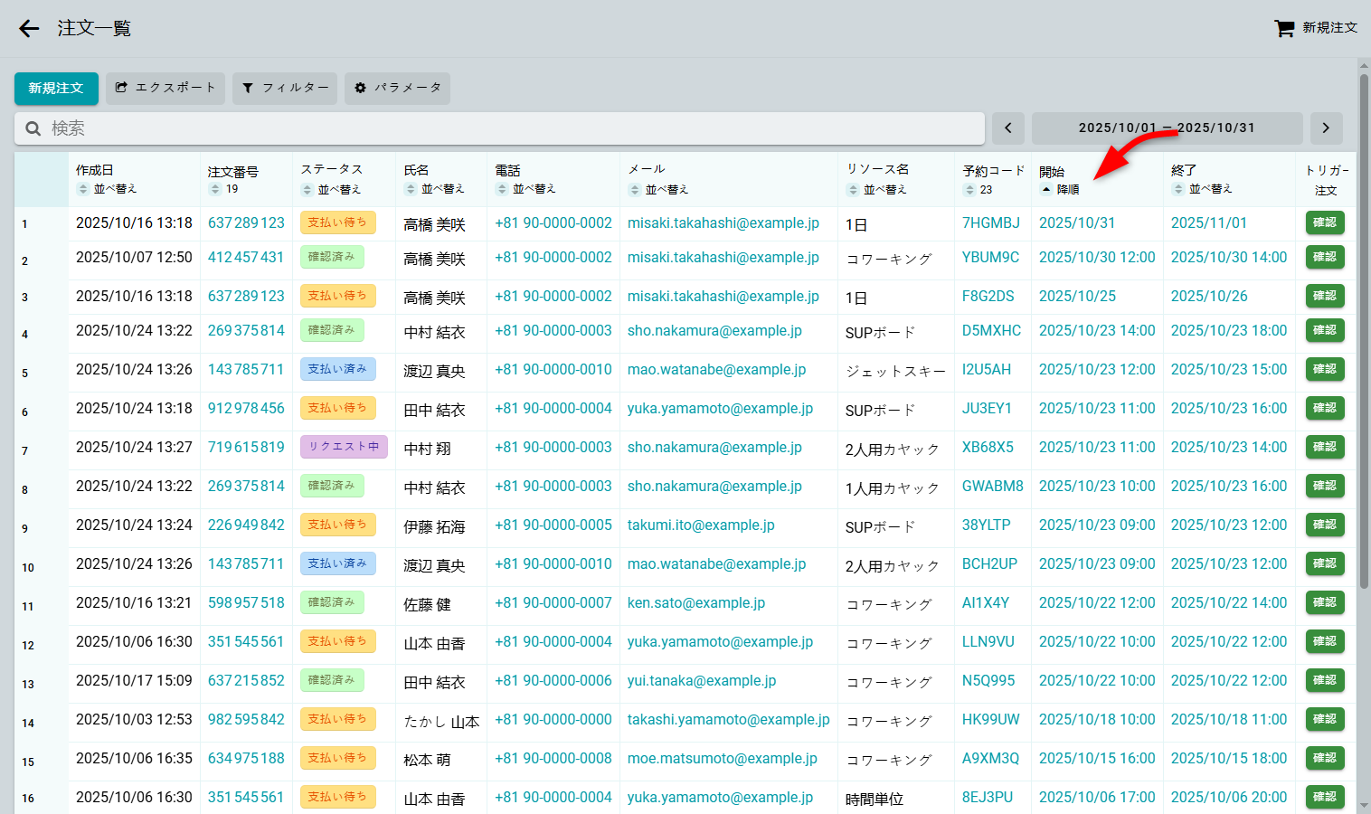Open エクスポート export button
The width and height of the screenshot is (1371, 814).
tap(165, 88)
